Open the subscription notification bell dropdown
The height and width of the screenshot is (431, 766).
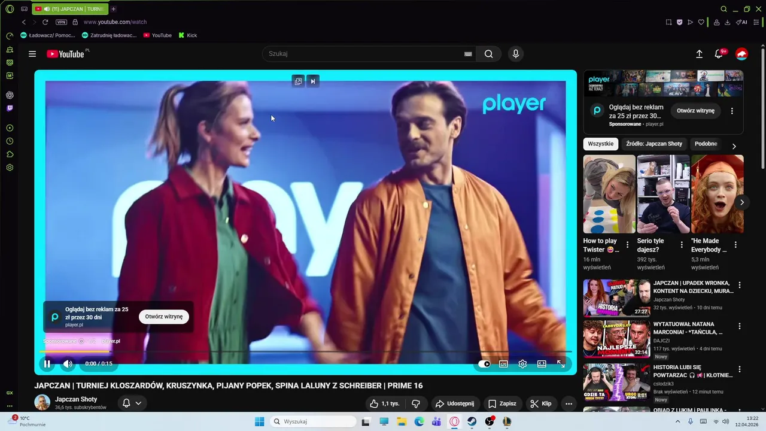(132, 403)
